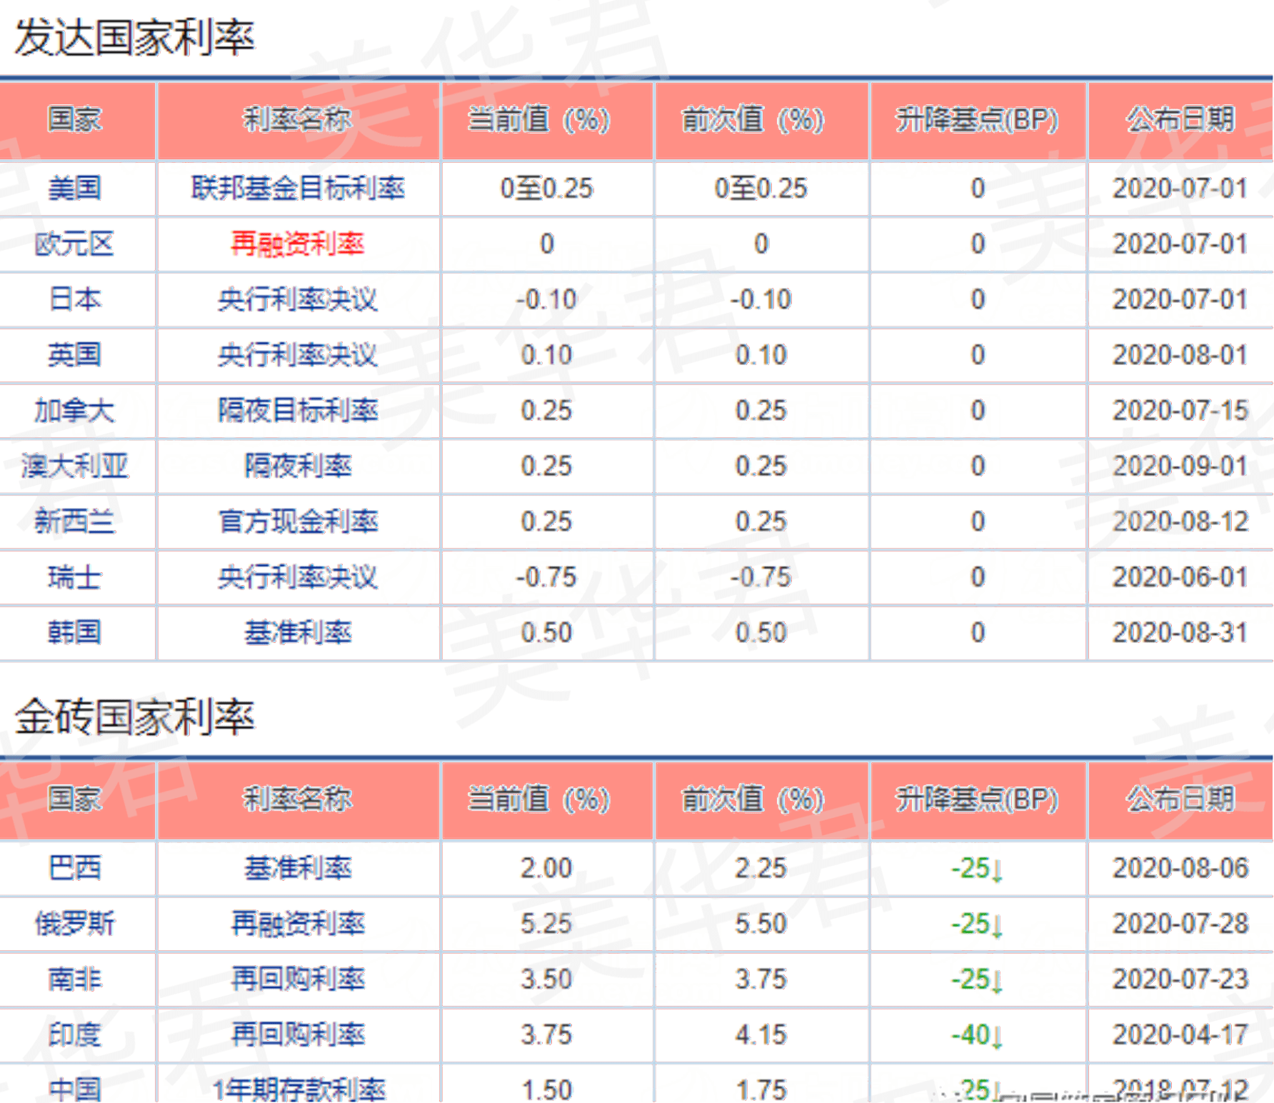The image size is (1274, 1103).
Task: Select the 美国 current value 0至0.25
Action: 547,189
